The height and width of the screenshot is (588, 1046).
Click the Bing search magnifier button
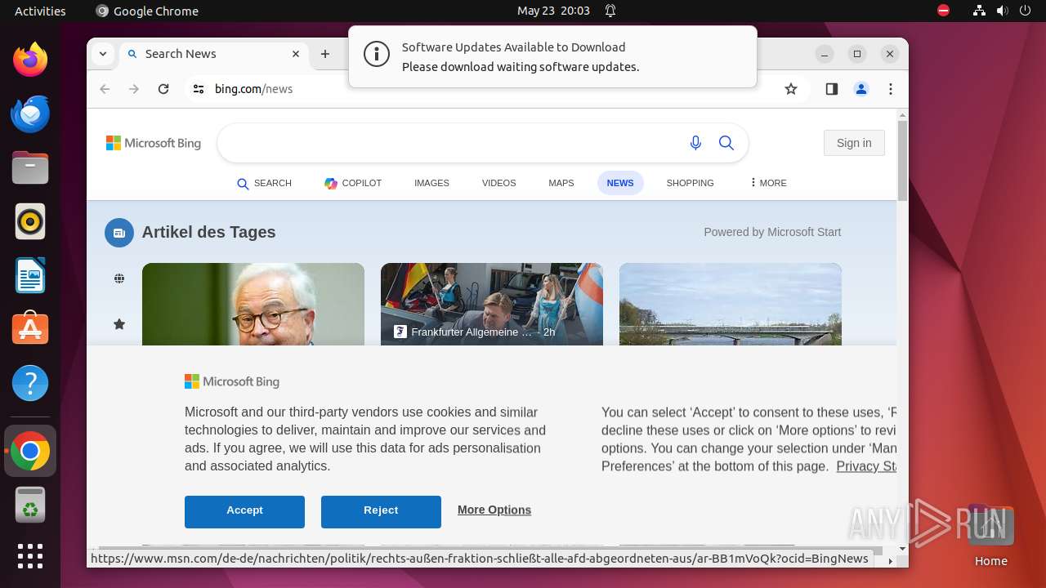[x=726, y=143]
